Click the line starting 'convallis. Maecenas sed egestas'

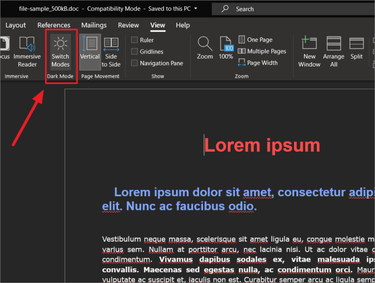click(239, 270)
